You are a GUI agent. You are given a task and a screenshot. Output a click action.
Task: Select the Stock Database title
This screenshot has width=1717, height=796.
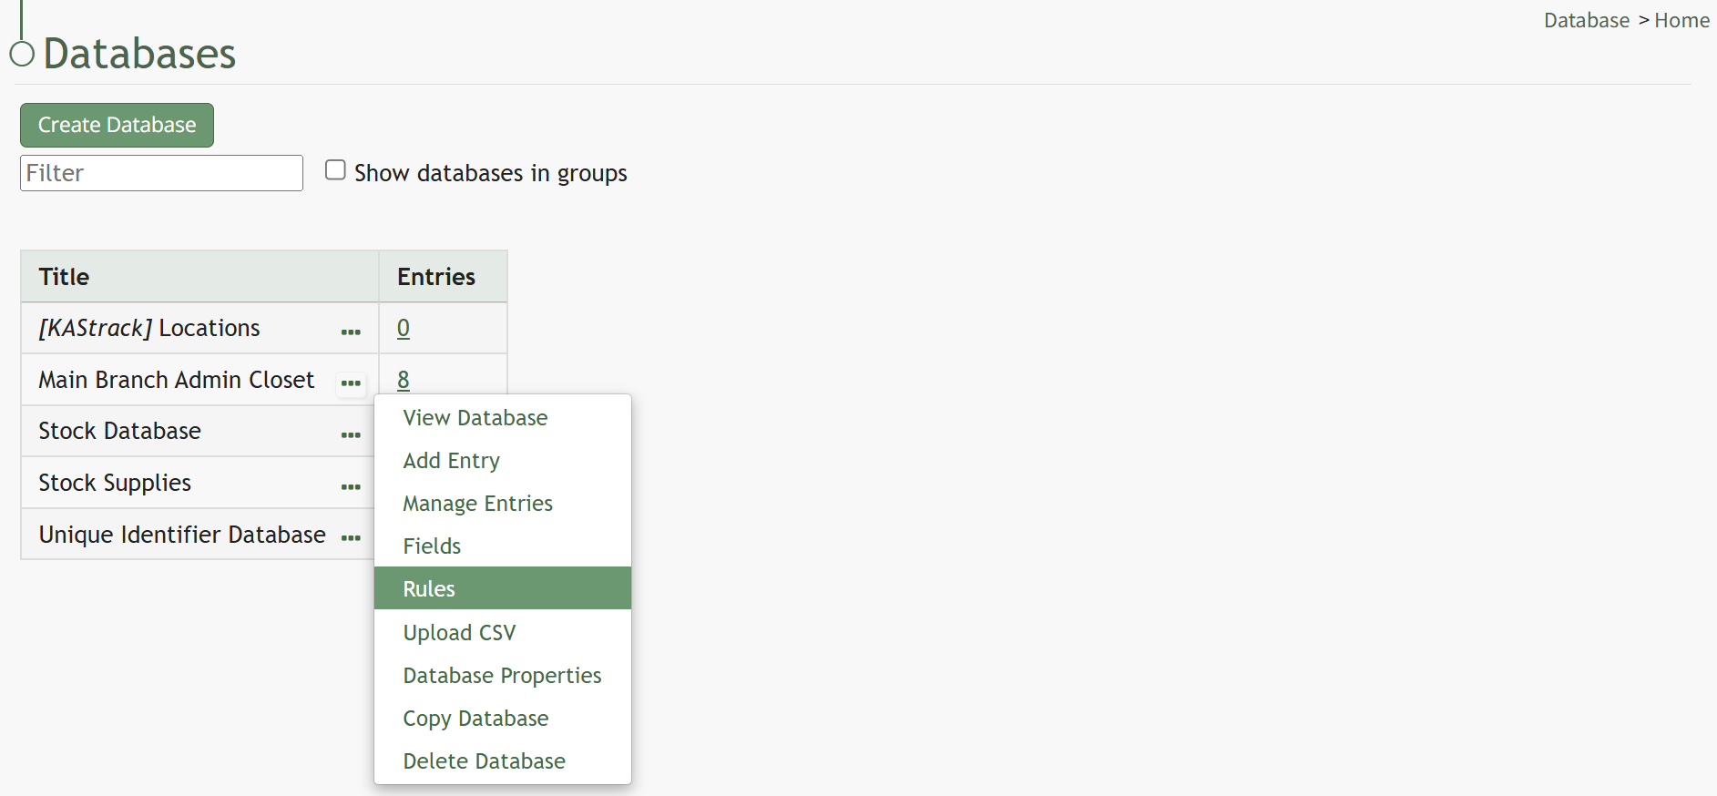[119, 431]
